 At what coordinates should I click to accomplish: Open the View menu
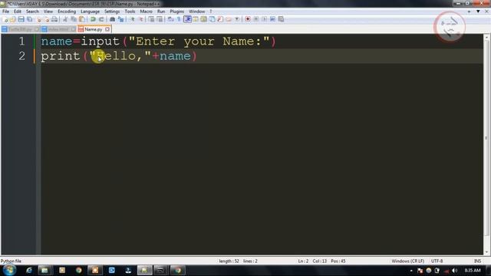pos(48,11)
